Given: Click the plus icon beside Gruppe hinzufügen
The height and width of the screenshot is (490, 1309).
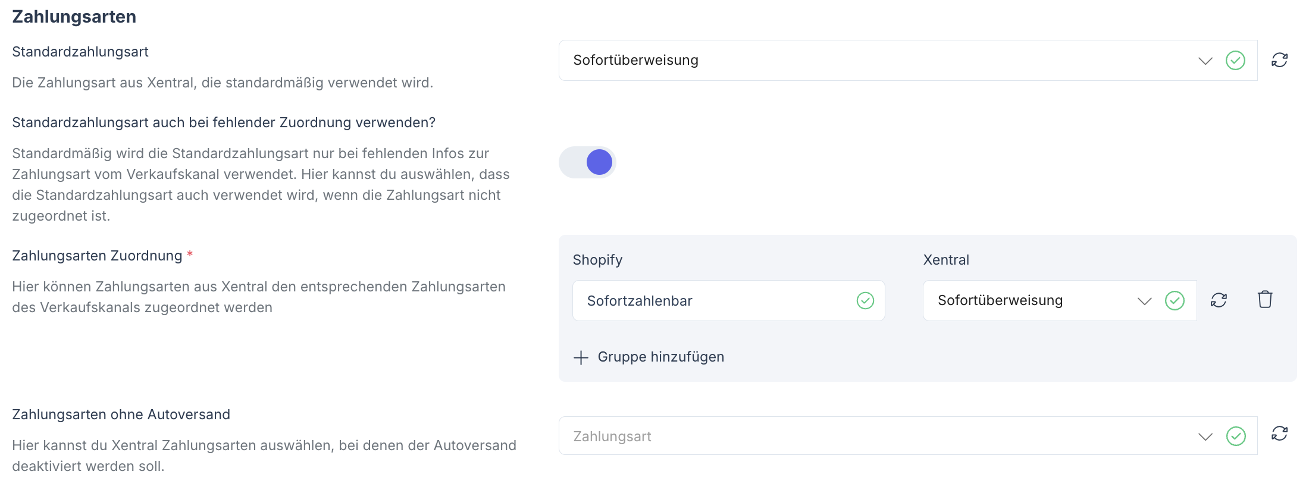Looking at the screenshot, I should (580, 357).
